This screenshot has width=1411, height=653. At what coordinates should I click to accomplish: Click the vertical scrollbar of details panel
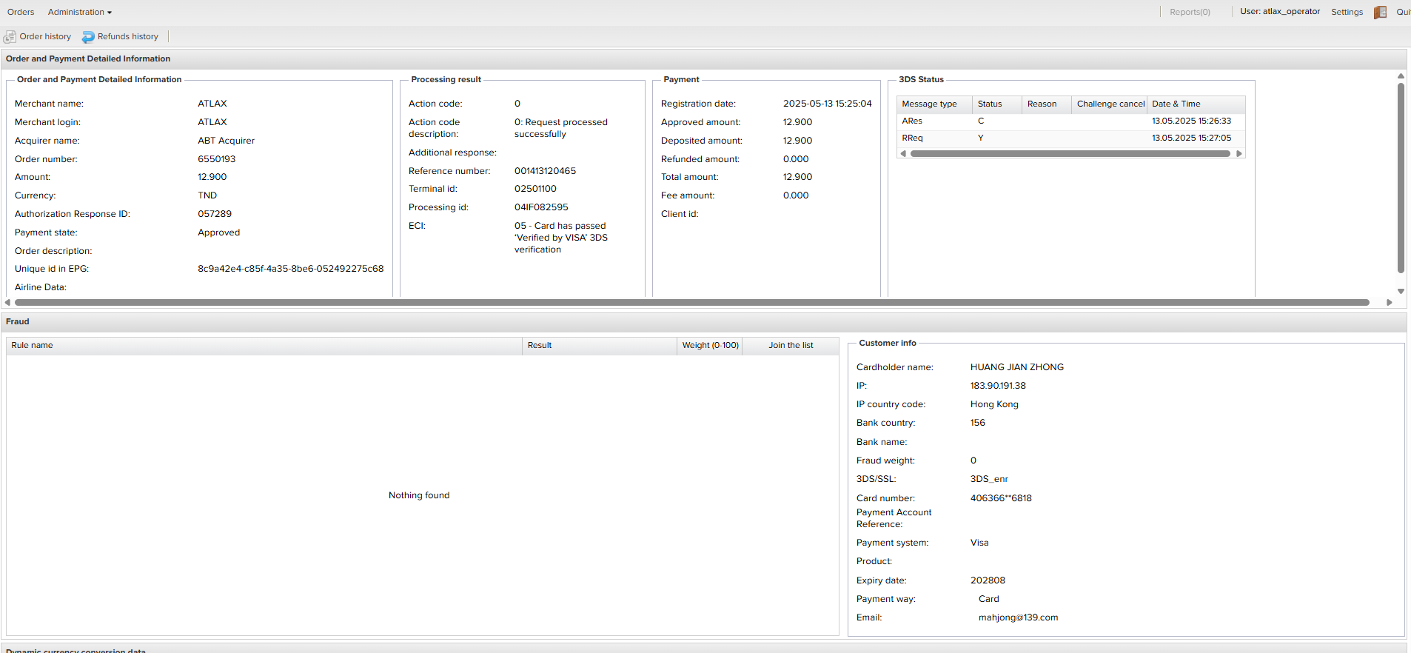1401,178
